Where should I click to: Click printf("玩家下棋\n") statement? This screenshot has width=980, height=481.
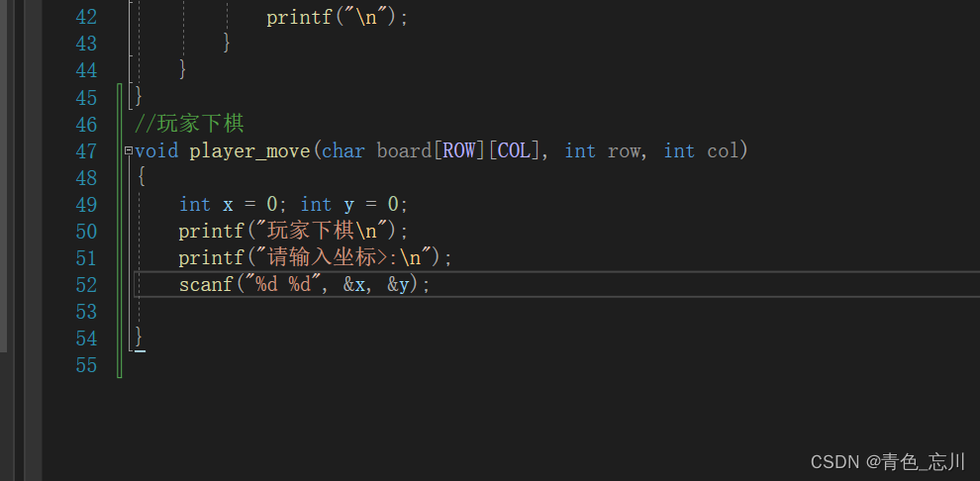293,232
